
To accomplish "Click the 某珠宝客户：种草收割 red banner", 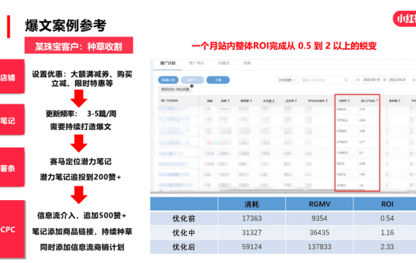I will pos(79,45).
